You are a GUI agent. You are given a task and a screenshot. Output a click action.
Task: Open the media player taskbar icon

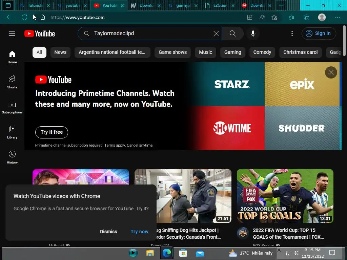click(133, 253)
